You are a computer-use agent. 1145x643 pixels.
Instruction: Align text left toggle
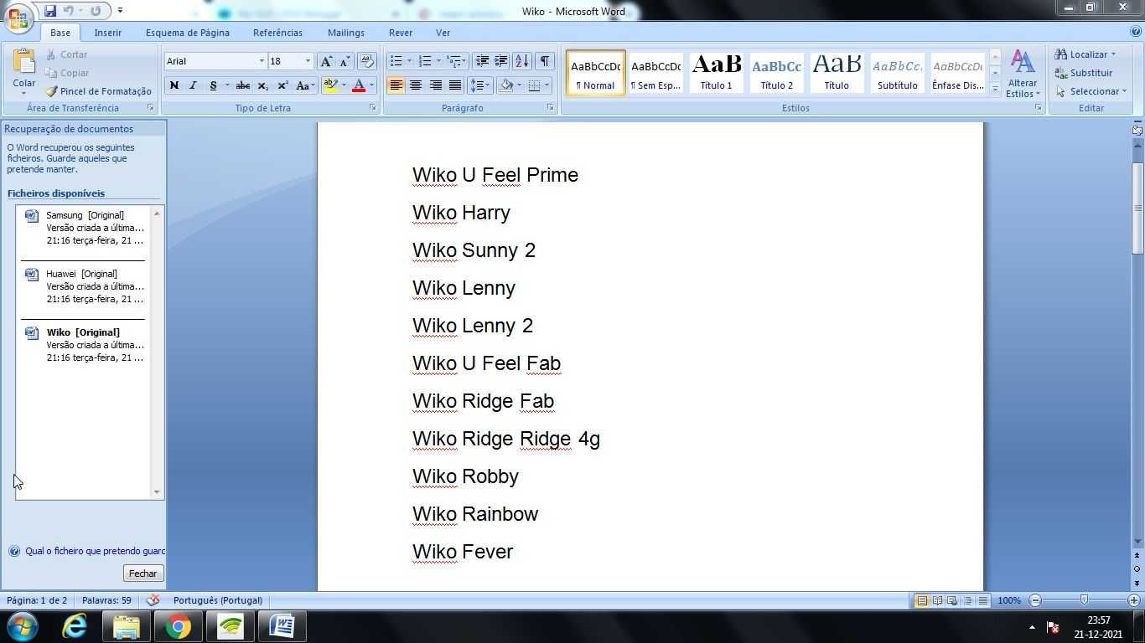pos(396,85)
